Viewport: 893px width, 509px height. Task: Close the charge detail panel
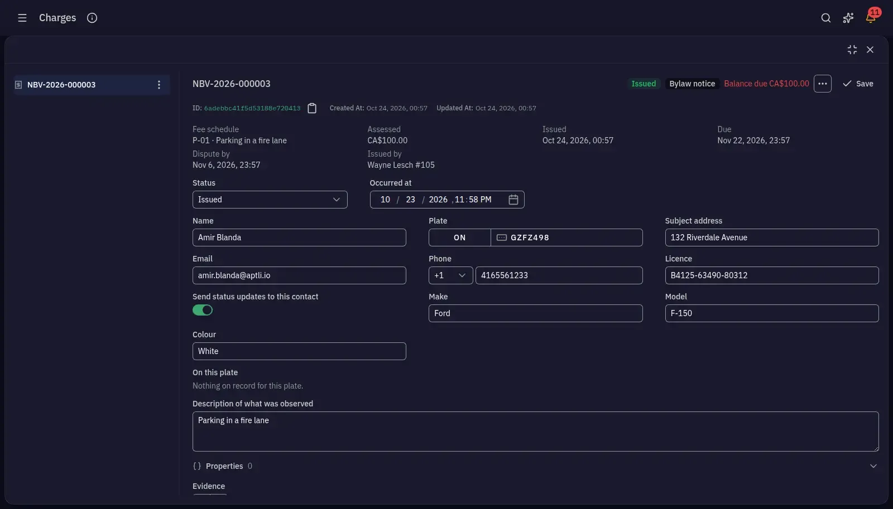[x=870, y=50]
